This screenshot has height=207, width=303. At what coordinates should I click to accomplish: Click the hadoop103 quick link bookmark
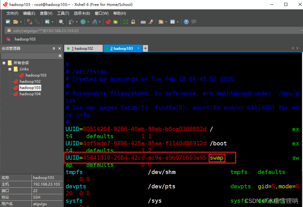21,39
